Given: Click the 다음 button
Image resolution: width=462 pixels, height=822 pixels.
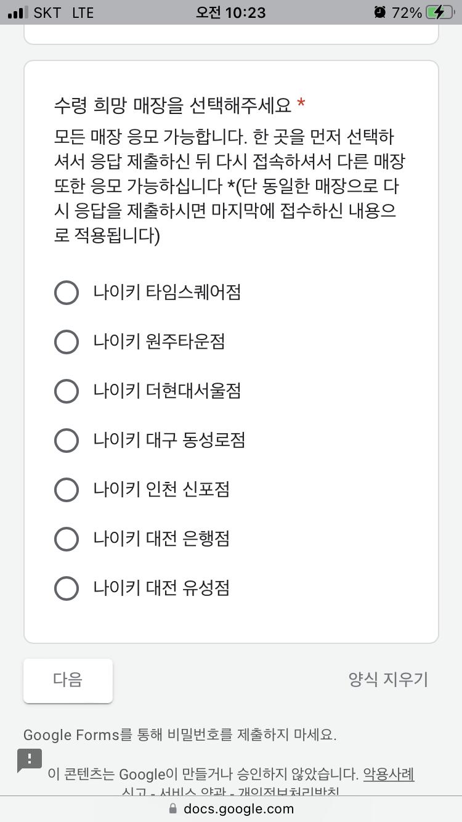Looking at the screenshot, I should 68,680.
